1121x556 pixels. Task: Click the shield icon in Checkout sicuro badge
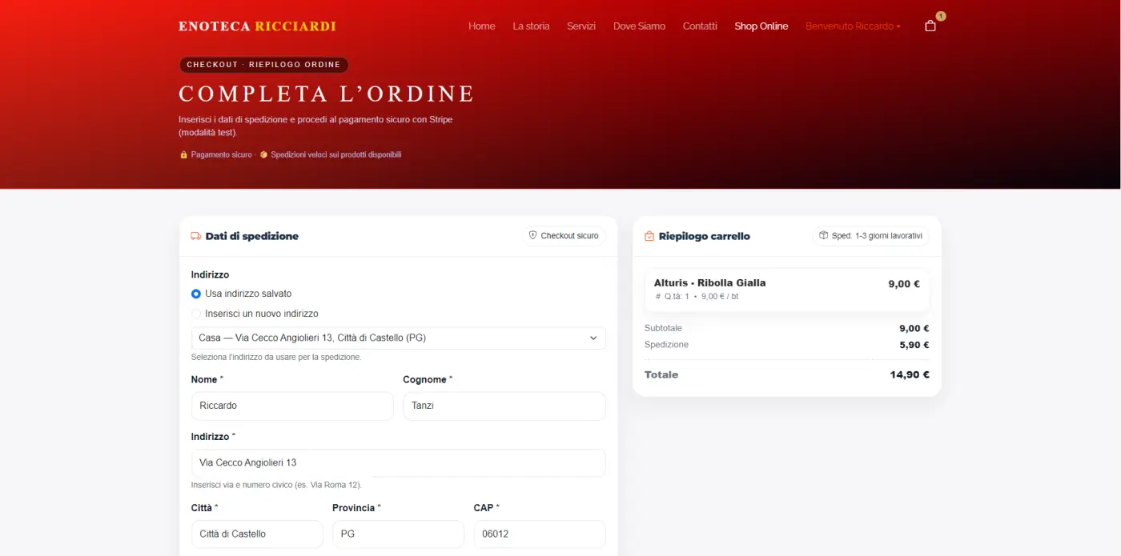pyautogui.click(x=532, y=235)
